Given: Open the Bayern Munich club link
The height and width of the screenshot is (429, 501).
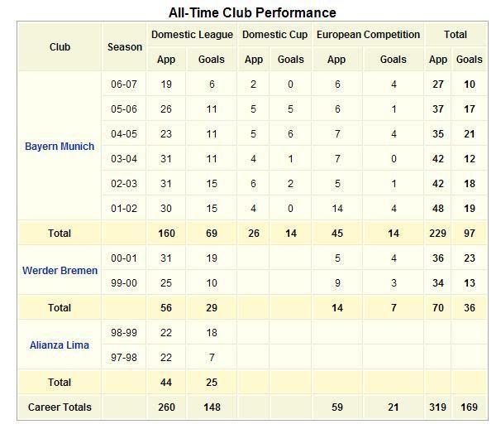Looking at the screenshot, I should pos(60,147).
